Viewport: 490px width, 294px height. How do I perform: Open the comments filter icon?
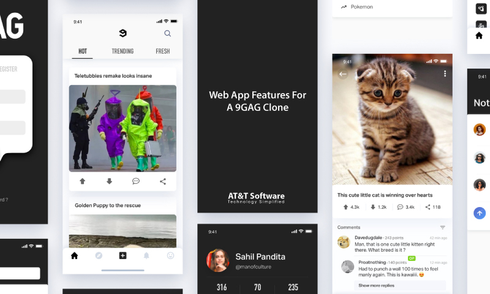442,227
